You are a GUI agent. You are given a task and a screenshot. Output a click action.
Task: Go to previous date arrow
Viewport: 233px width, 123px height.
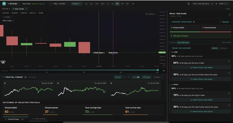51,4
